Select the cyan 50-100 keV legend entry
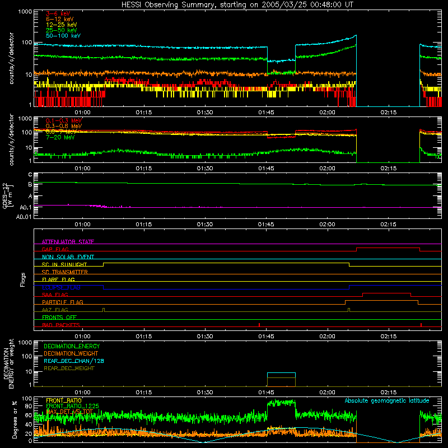448x448 pixels. click(x=63, y=36)
